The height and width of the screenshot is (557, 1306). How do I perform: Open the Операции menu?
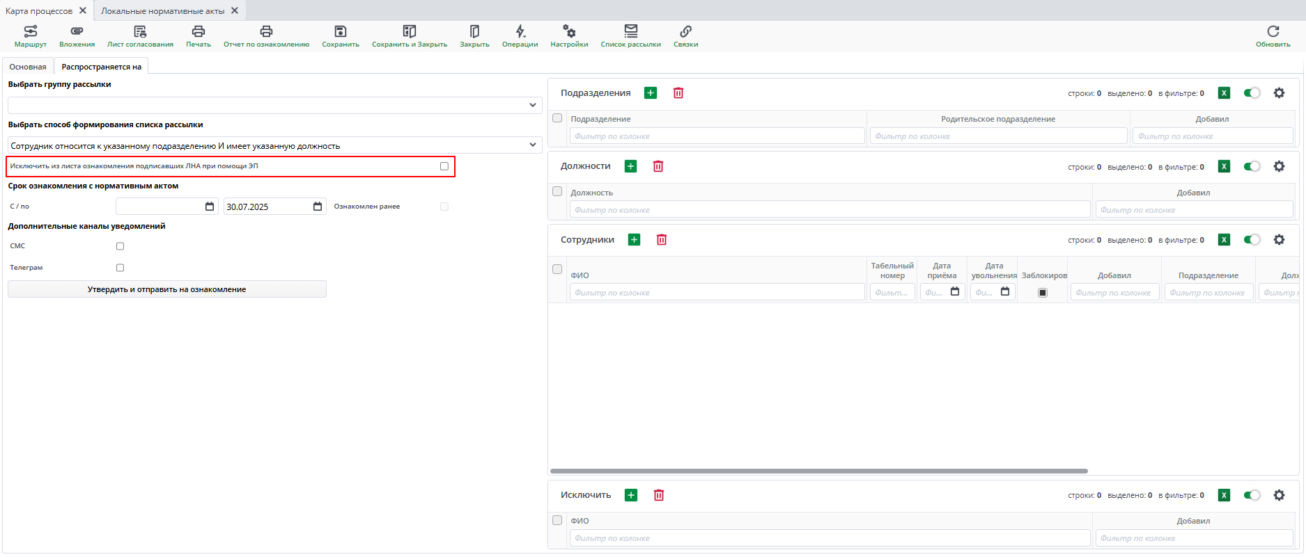click(x=520, y=36)
